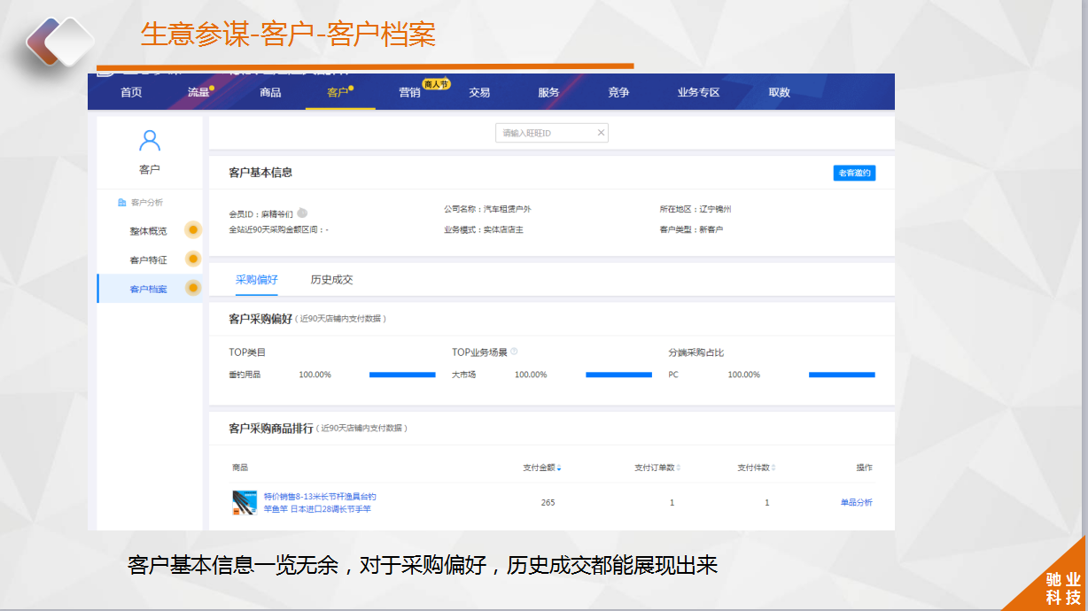The height and width of the screenshot is (611, 1088).
Task: Open the 业务专区 navigation tab
Action: [x=698, y=92]
